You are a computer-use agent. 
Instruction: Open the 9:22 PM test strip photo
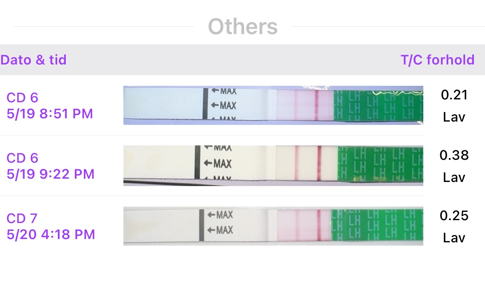(273, 166)
